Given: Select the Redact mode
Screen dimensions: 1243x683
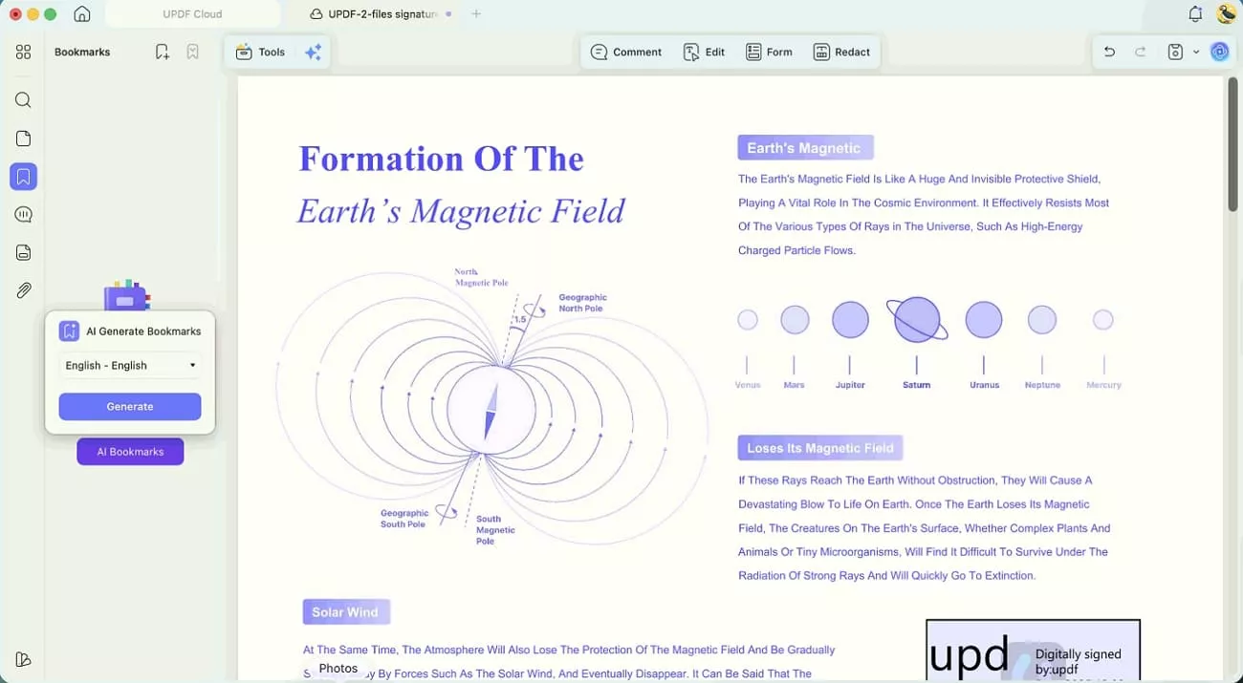Looking at the screenshot, I should [x=841, y=52].
